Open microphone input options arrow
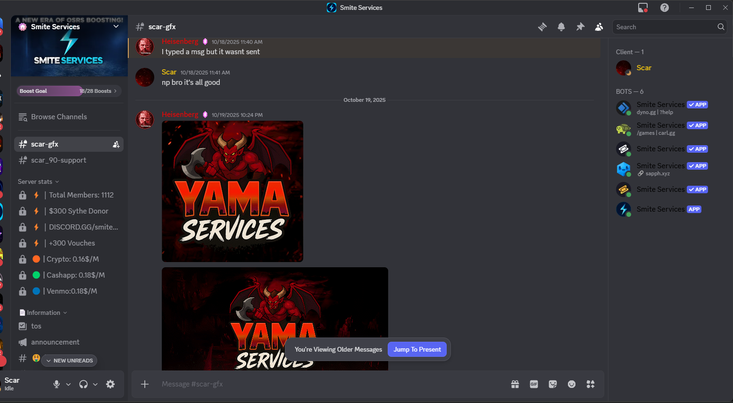733x403 pixels. tap(68, 384)
